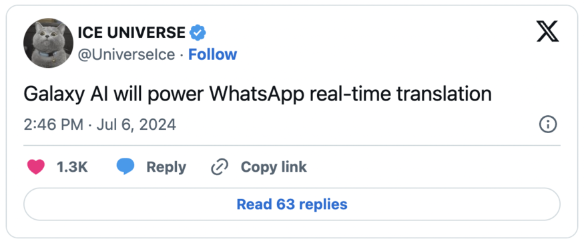Click the Jul 6, 2024 date
This screenshot has width=584, height=241.
click(136, 125)
